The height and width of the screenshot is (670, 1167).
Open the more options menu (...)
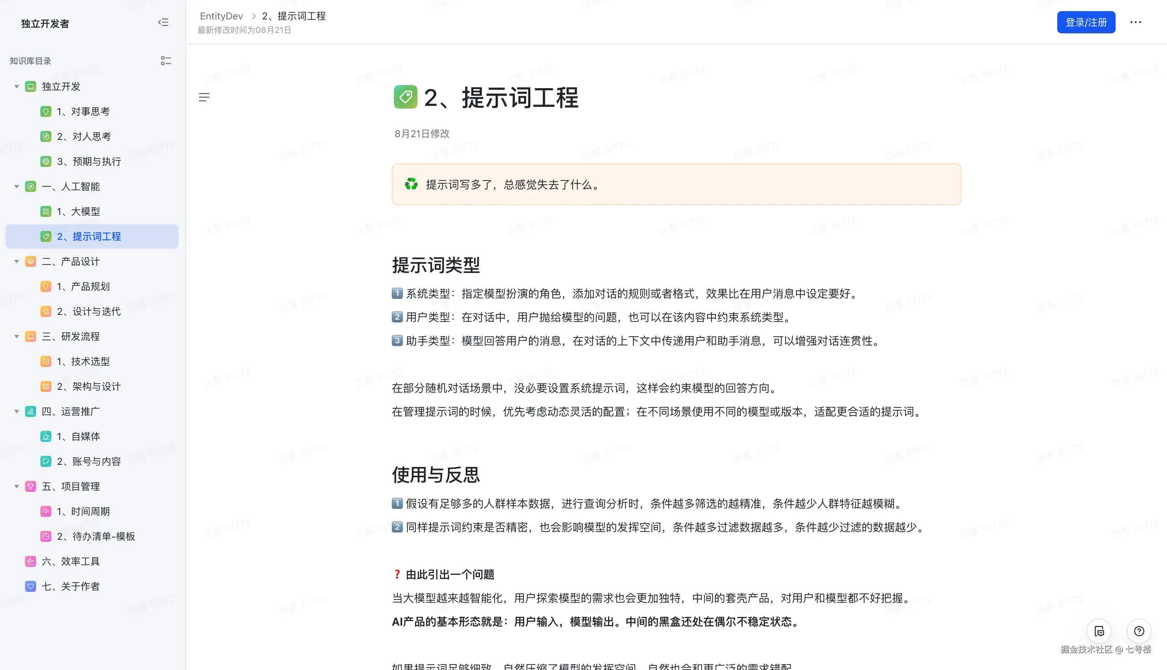point(1136,22)
